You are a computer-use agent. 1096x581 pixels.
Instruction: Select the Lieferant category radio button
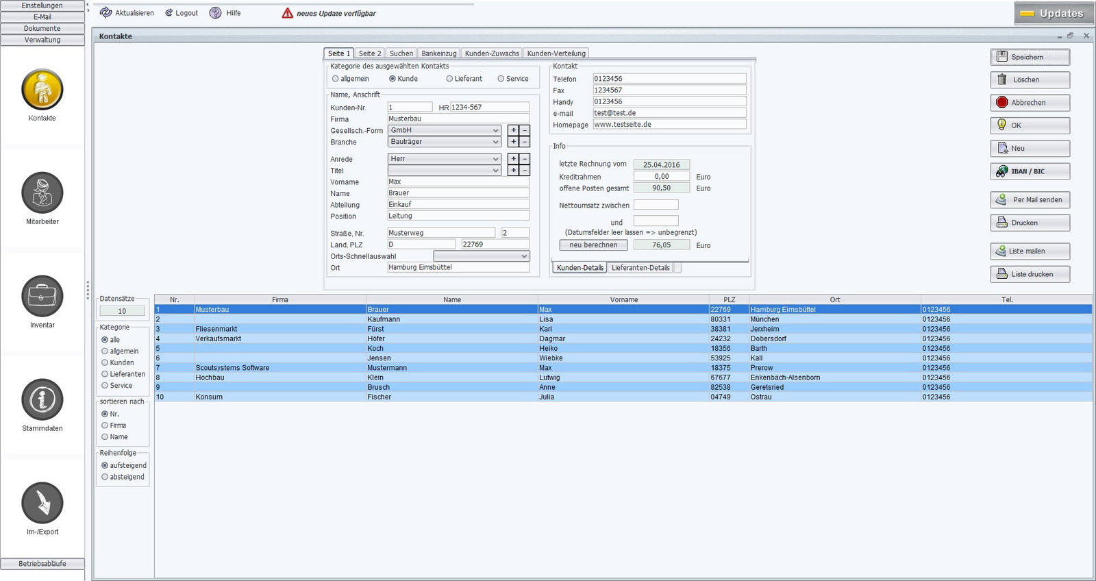449,79
